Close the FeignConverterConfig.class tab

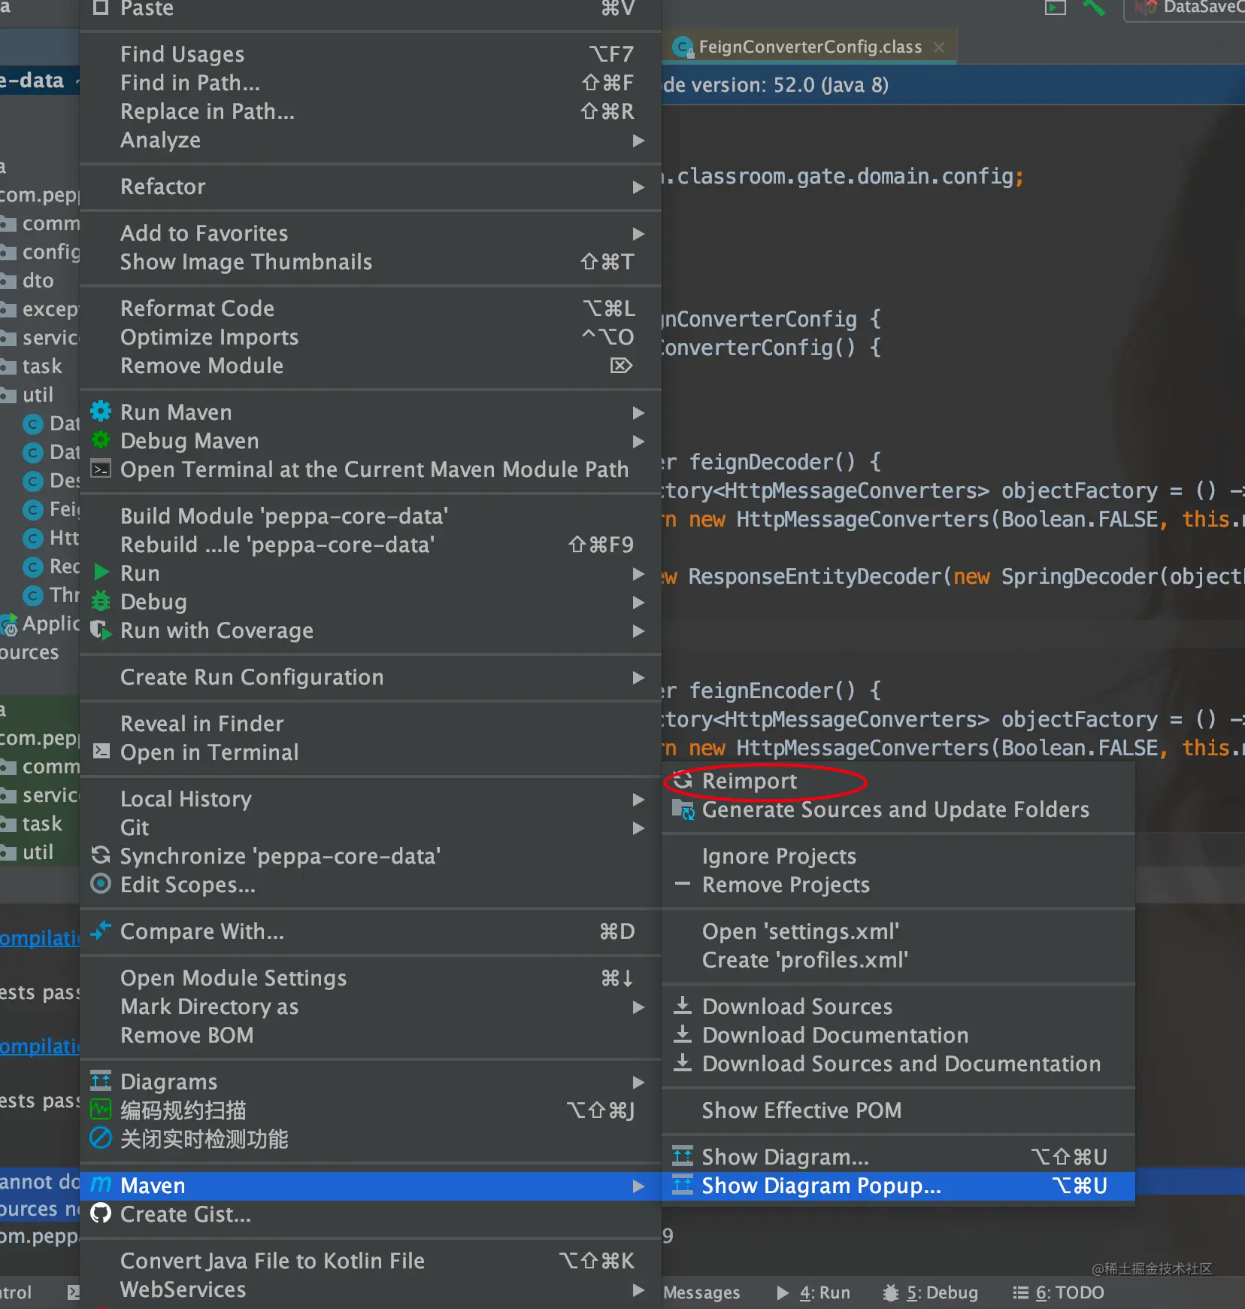(939, 47)
